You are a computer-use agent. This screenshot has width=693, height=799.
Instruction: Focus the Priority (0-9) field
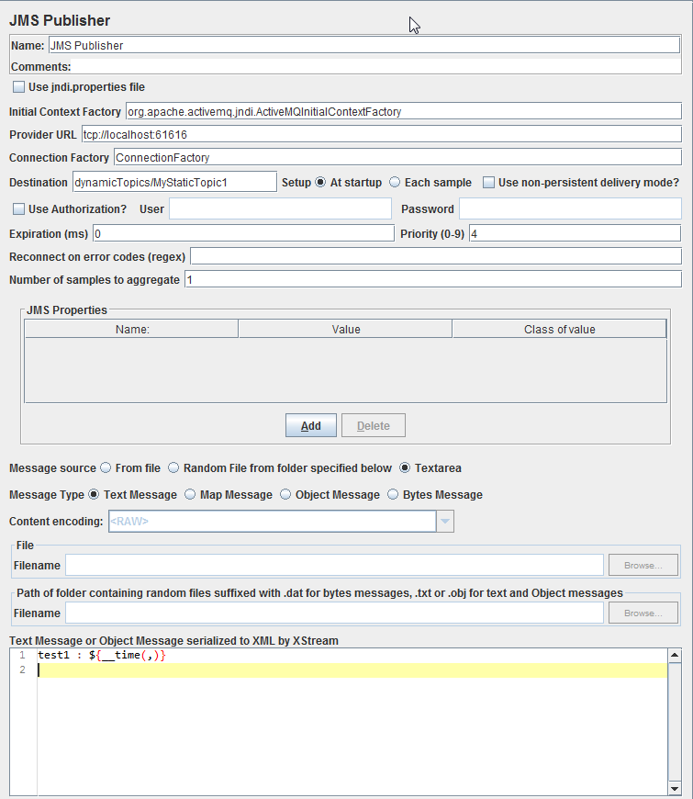click(x=575, y=233)
